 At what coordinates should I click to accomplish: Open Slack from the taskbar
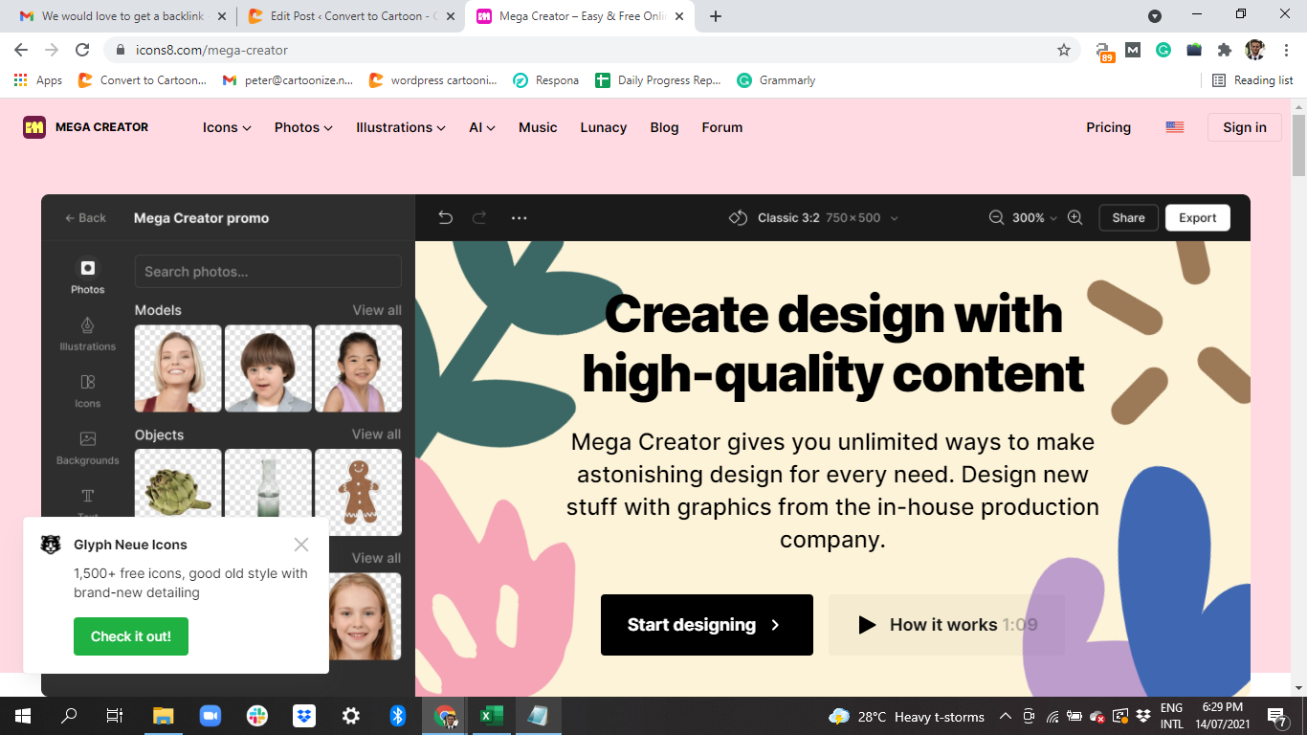257,716
